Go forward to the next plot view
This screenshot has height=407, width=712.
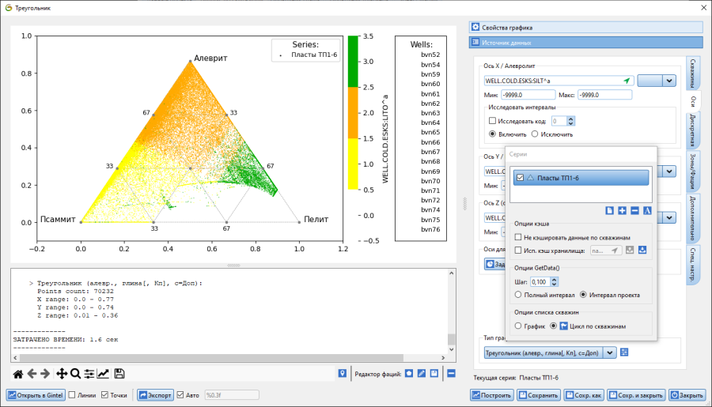click(45, 374)
